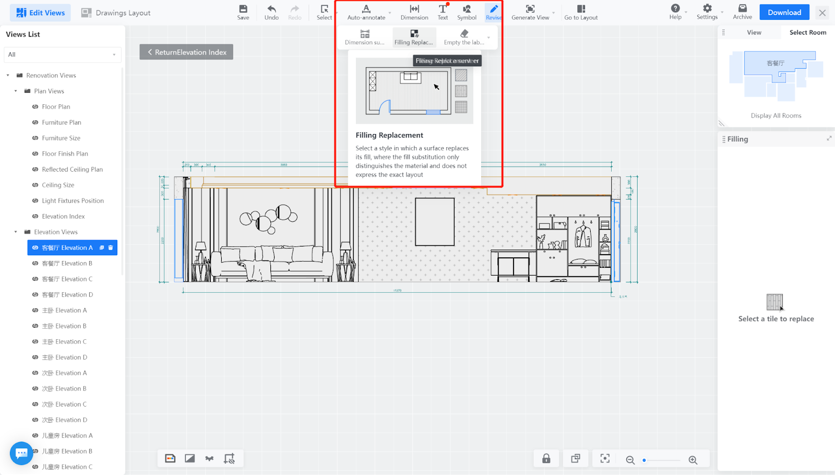
Task: Open the All views filter dropdown
Action: point(62,55)
